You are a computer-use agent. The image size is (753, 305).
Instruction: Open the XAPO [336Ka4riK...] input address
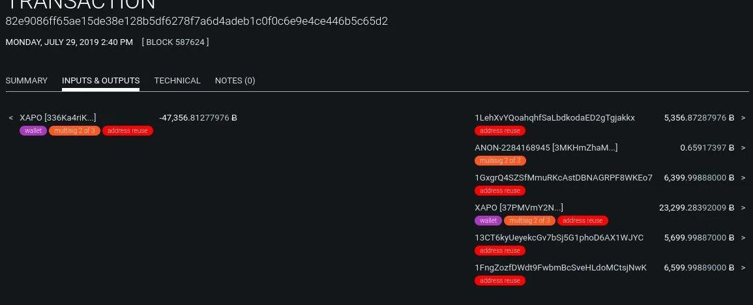(x=58, y=118)
